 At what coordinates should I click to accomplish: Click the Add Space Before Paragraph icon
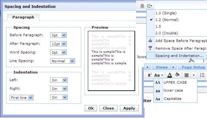[x=150, y=40]
